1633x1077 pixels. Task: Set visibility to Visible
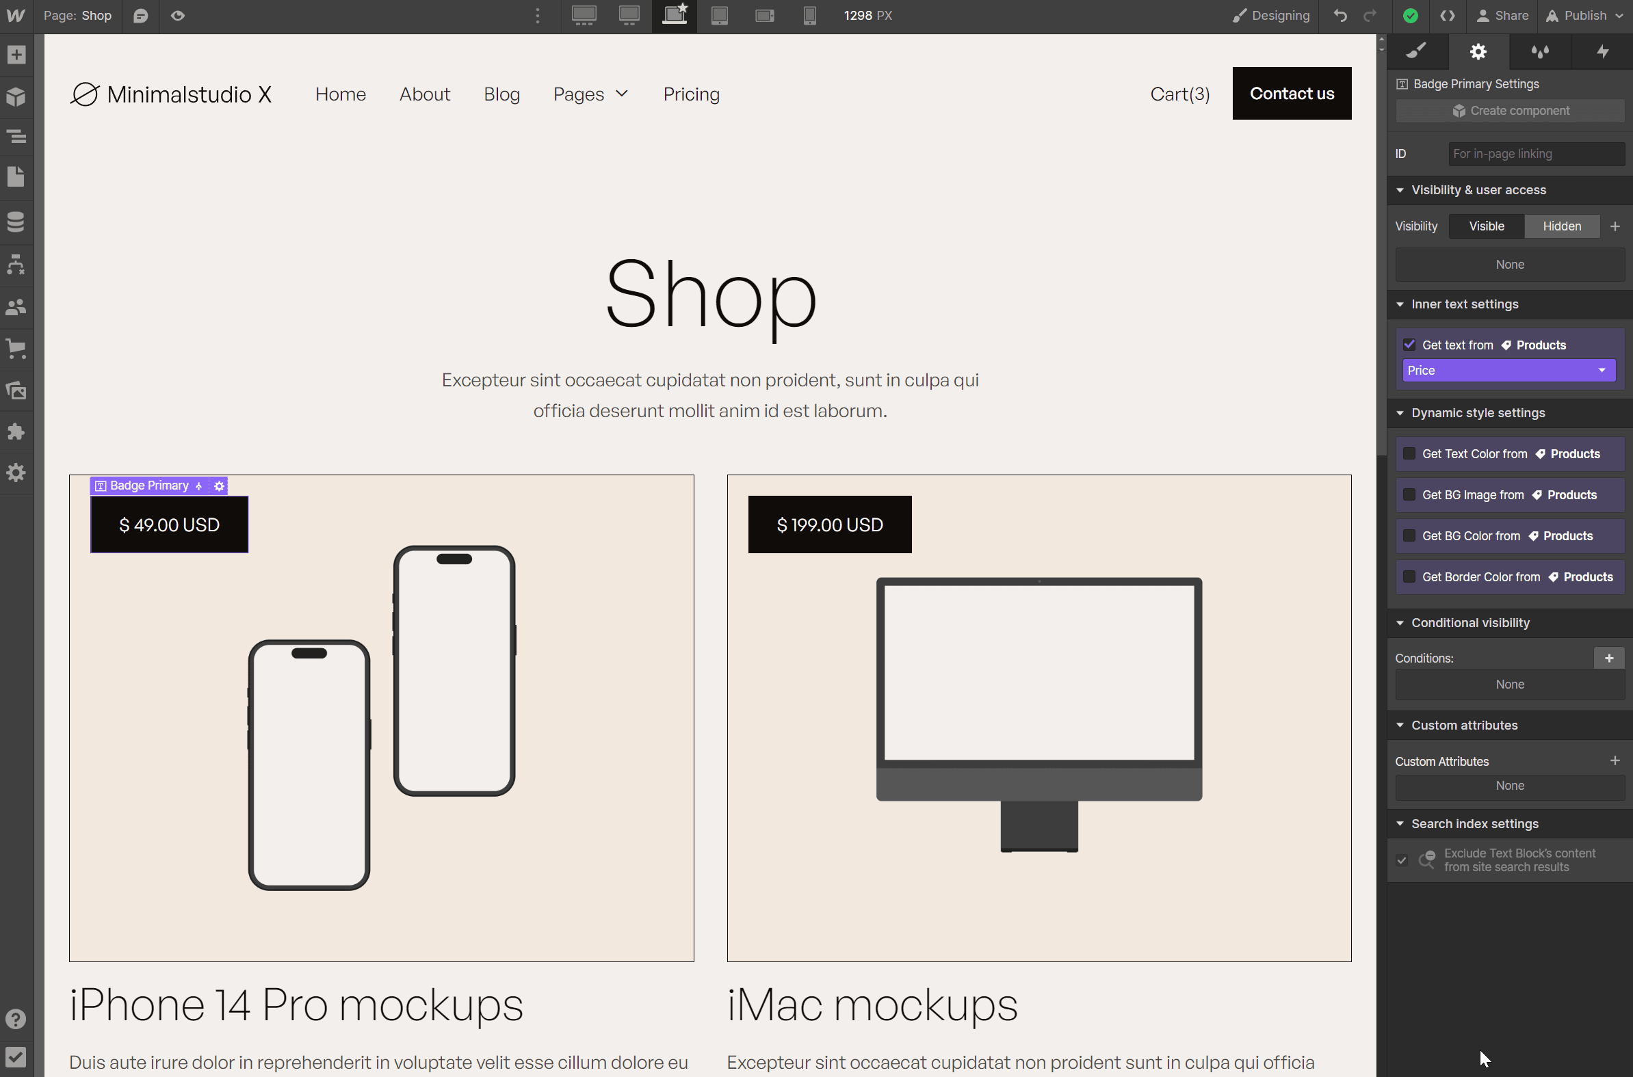1486,226
